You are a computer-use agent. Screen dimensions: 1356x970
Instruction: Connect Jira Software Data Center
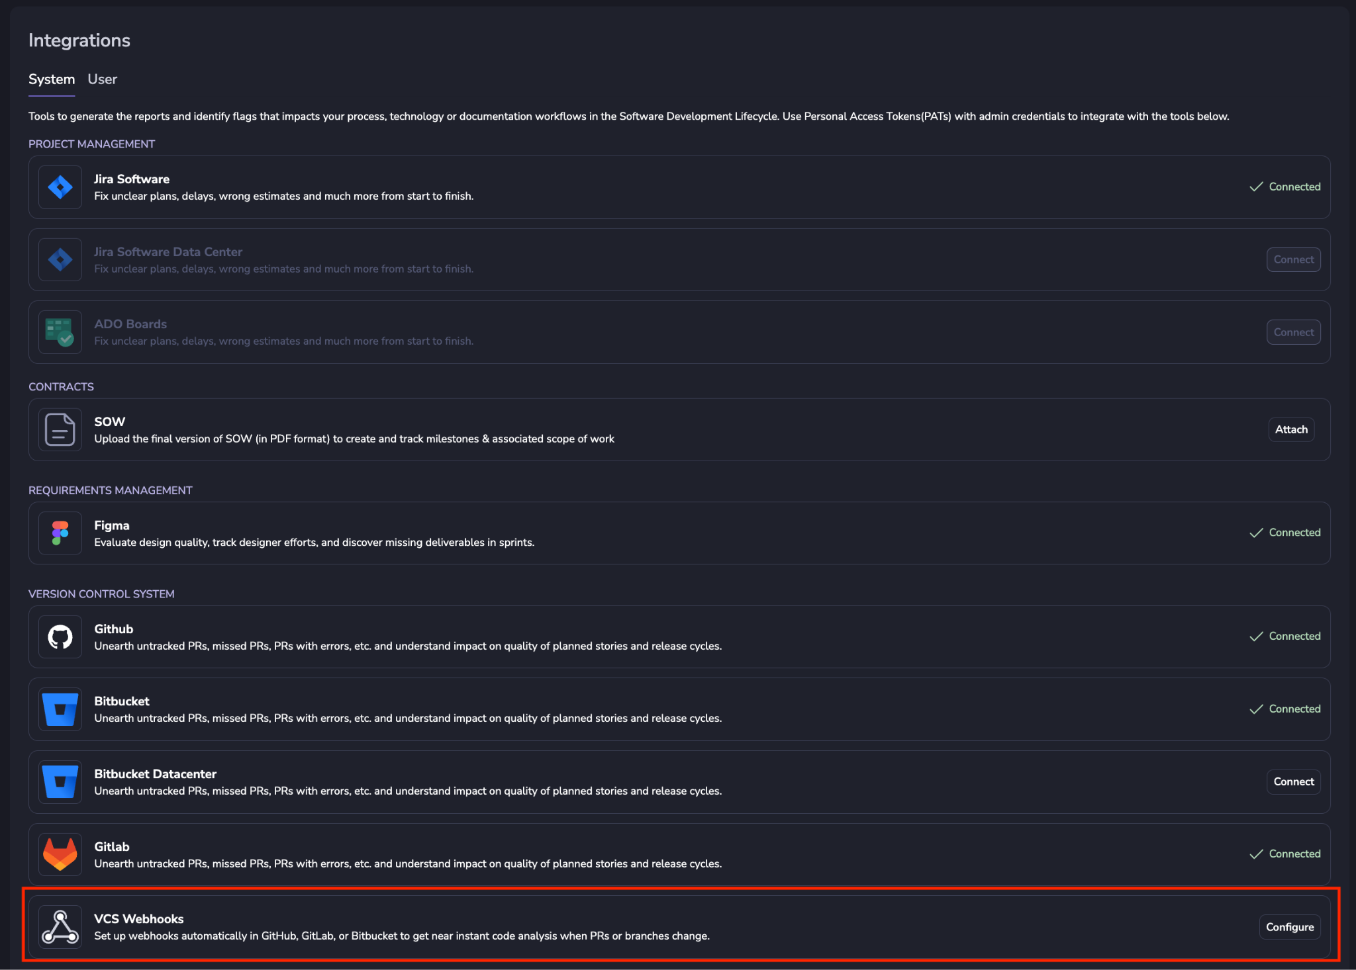pyautogui.click(x=1293, y=259)
